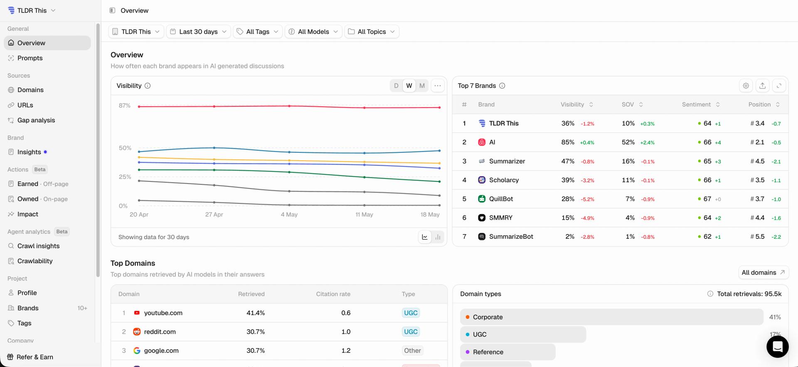The height and width of the screenshot is (367, 798).
Task: Click the UGC type badge for youtube.com
Action: (411, 313)
